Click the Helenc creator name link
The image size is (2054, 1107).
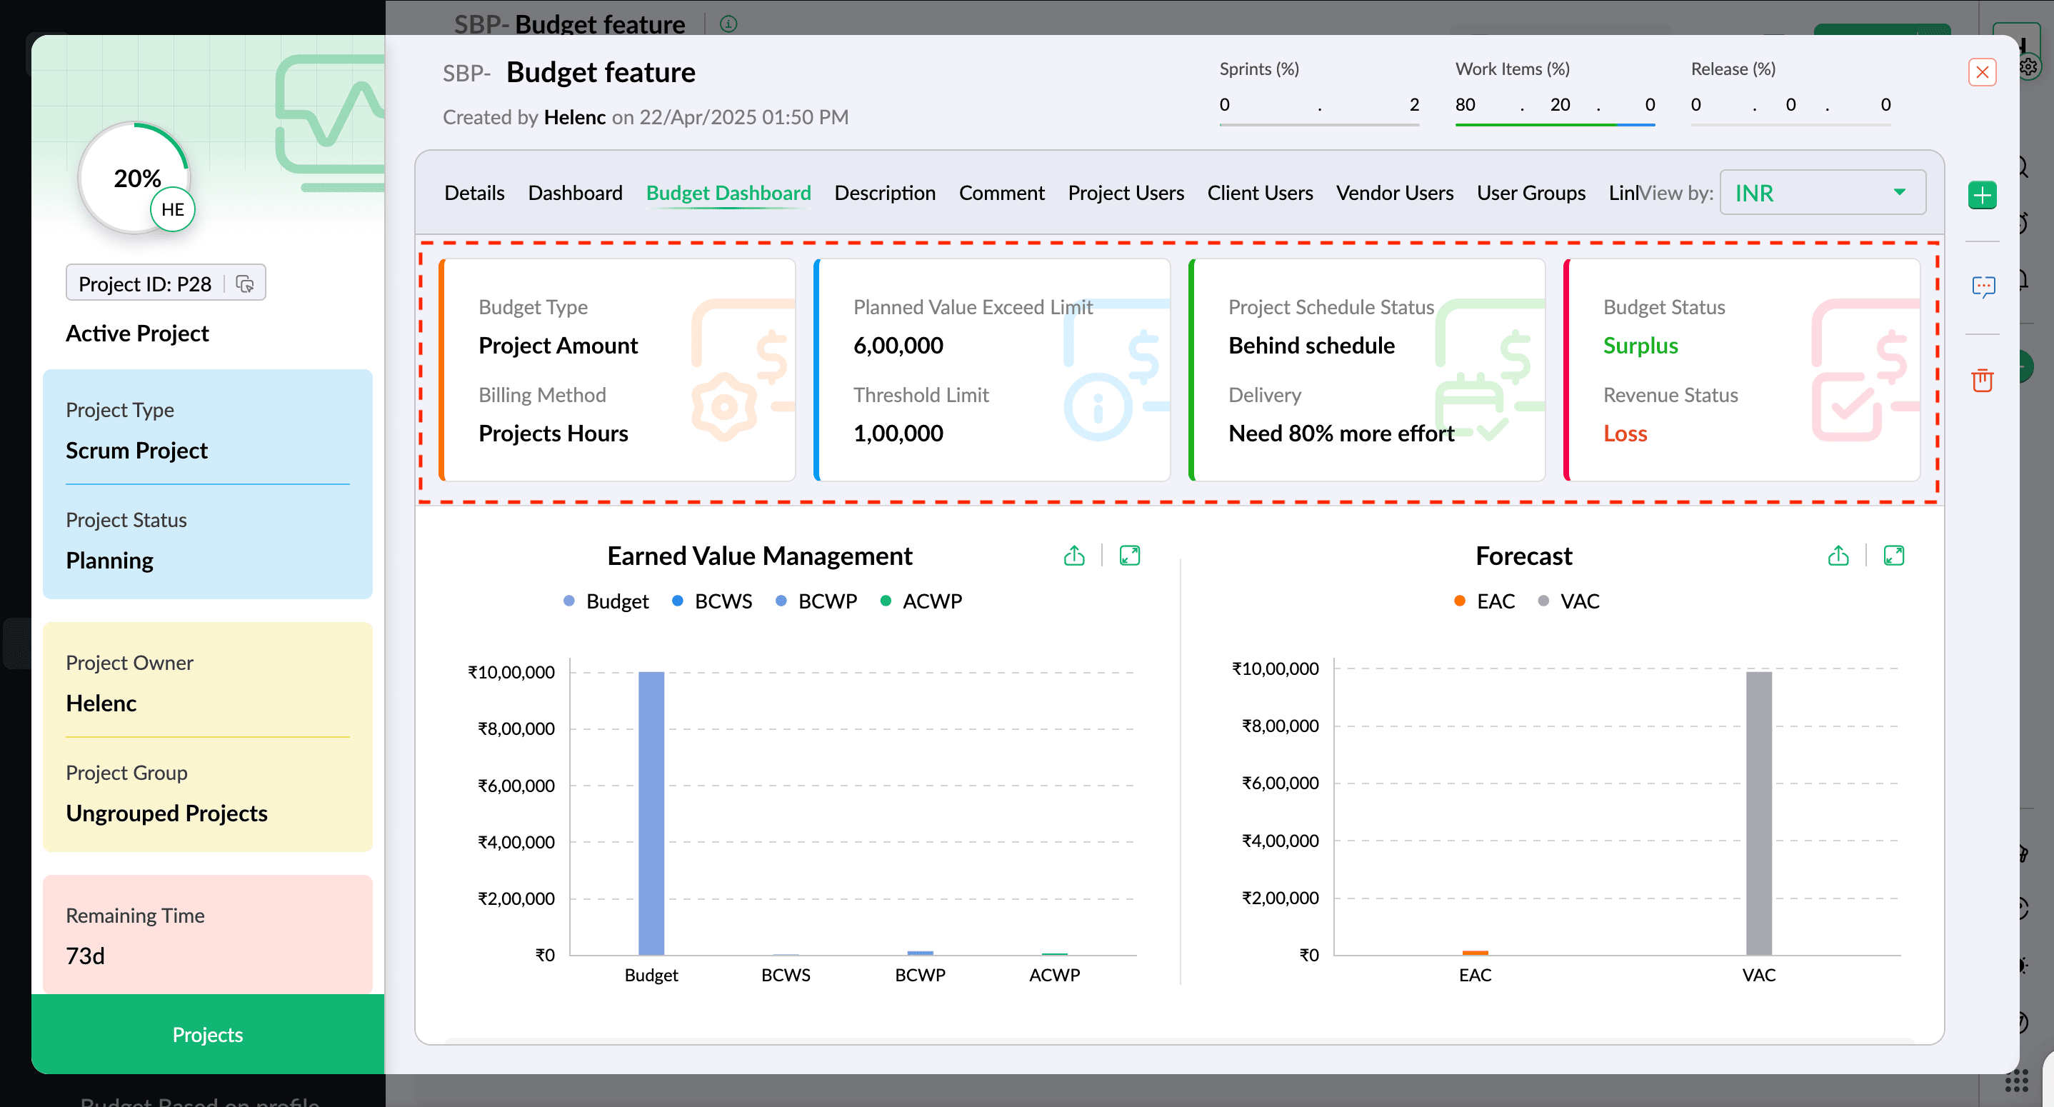pos(574,117)
